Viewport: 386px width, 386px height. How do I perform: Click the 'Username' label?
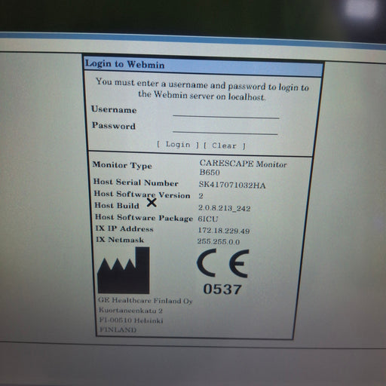click(114, 109)
